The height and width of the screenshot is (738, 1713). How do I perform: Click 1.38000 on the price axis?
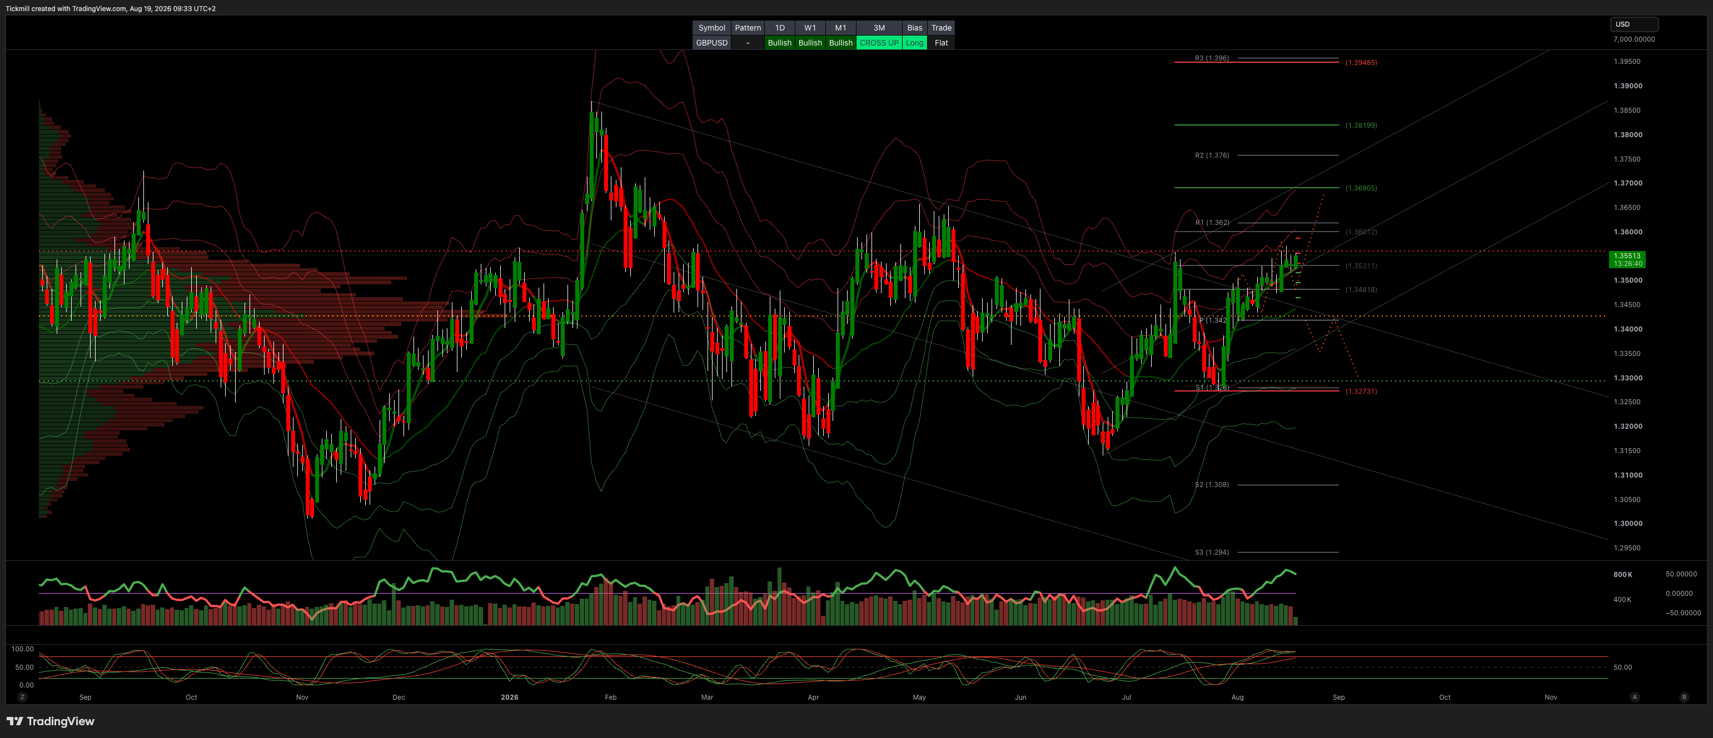click(x=1628, y=135)
